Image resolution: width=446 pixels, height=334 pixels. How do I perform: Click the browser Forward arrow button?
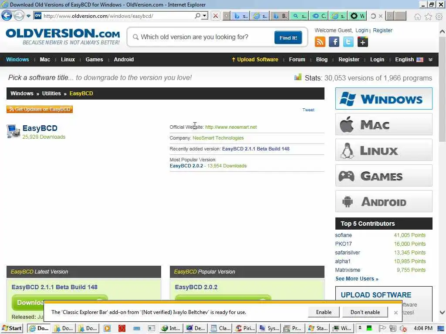point(19,16)
